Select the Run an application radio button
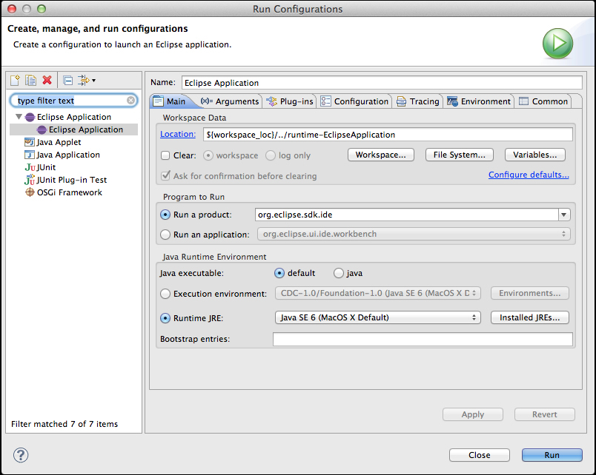The image size is (596, 475). [x=165, y=235]
